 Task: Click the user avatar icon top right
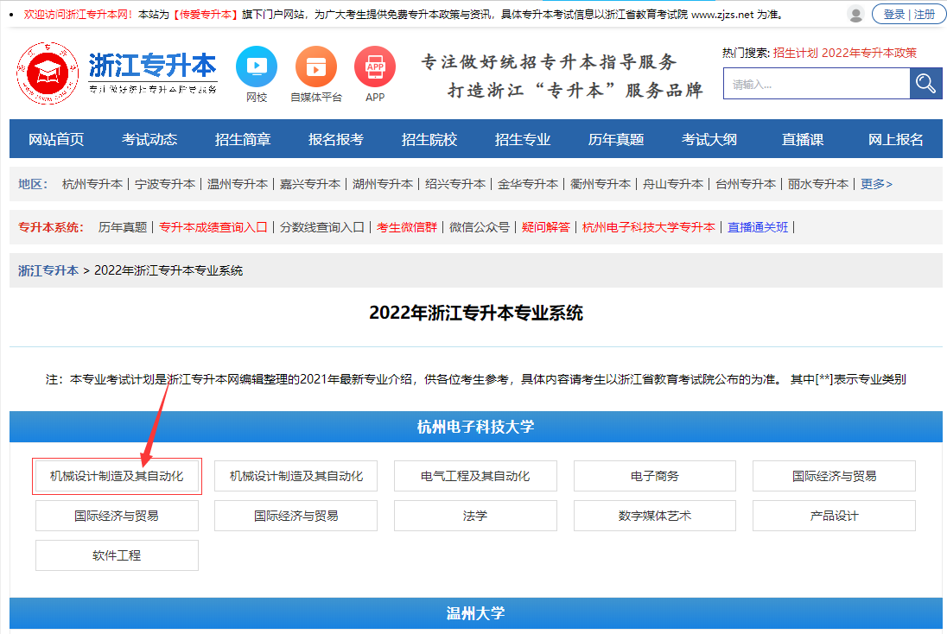(855, 15)
